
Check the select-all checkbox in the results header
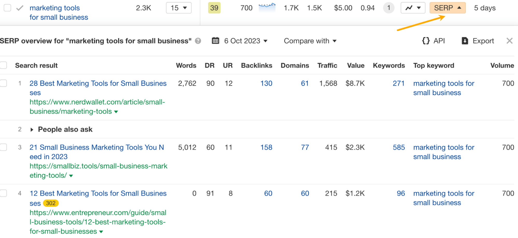pyautogui.click(x=4, y=65)
